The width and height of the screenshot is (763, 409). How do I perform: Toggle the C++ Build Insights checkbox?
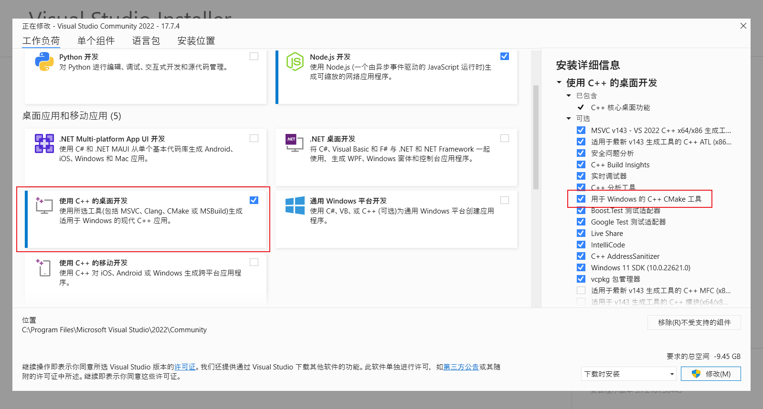581,164
